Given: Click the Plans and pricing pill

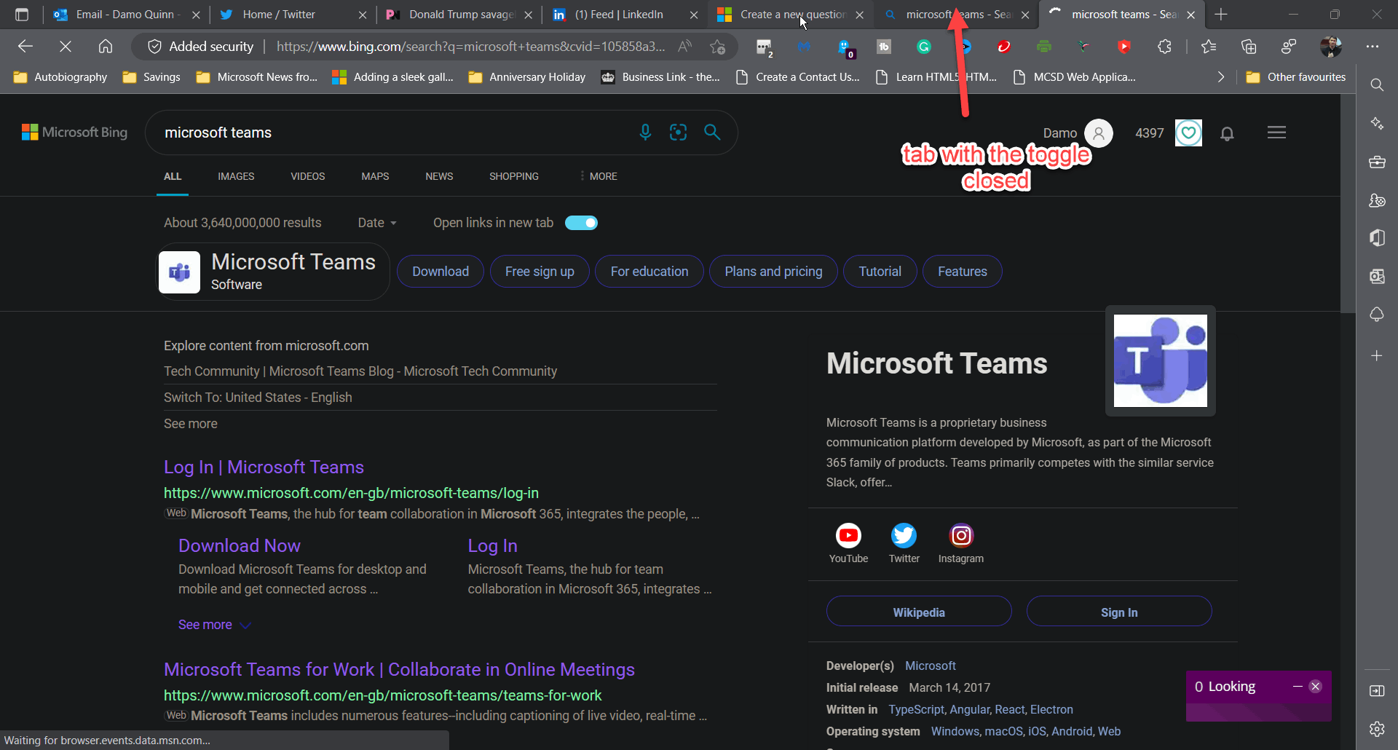Looking at the screenshot, I should 773,272.
